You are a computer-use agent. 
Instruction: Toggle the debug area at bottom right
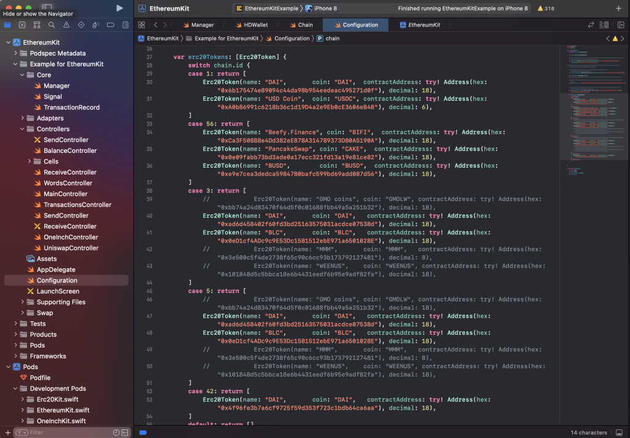pos(618,432)
